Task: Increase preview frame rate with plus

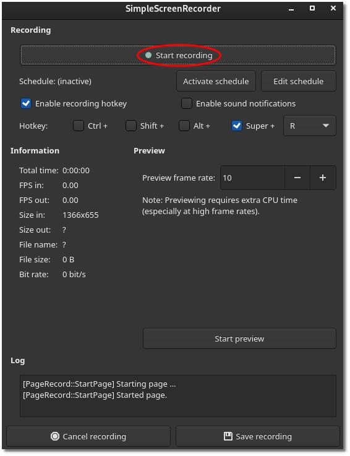Action: click(x=323, y=178)
